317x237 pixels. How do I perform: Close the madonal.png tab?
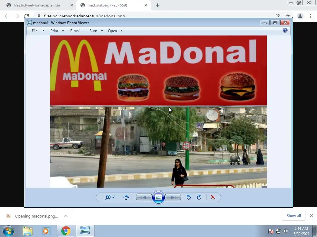coord(146,5)
